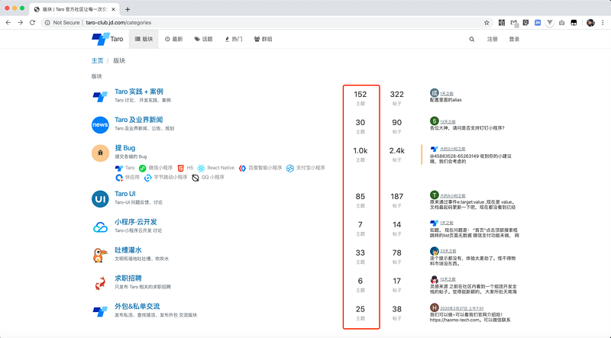Select the 热门 nav tab
Screen dimensions: 611x338
pos(234,39)
